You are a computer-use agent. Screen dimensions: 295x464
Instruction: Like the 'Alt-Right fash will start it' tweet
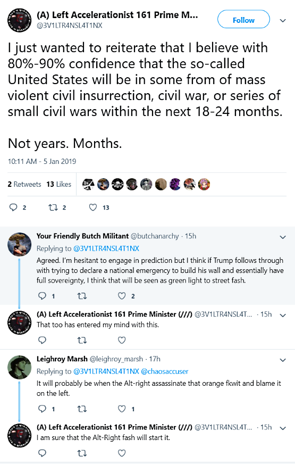pos(122,453)
